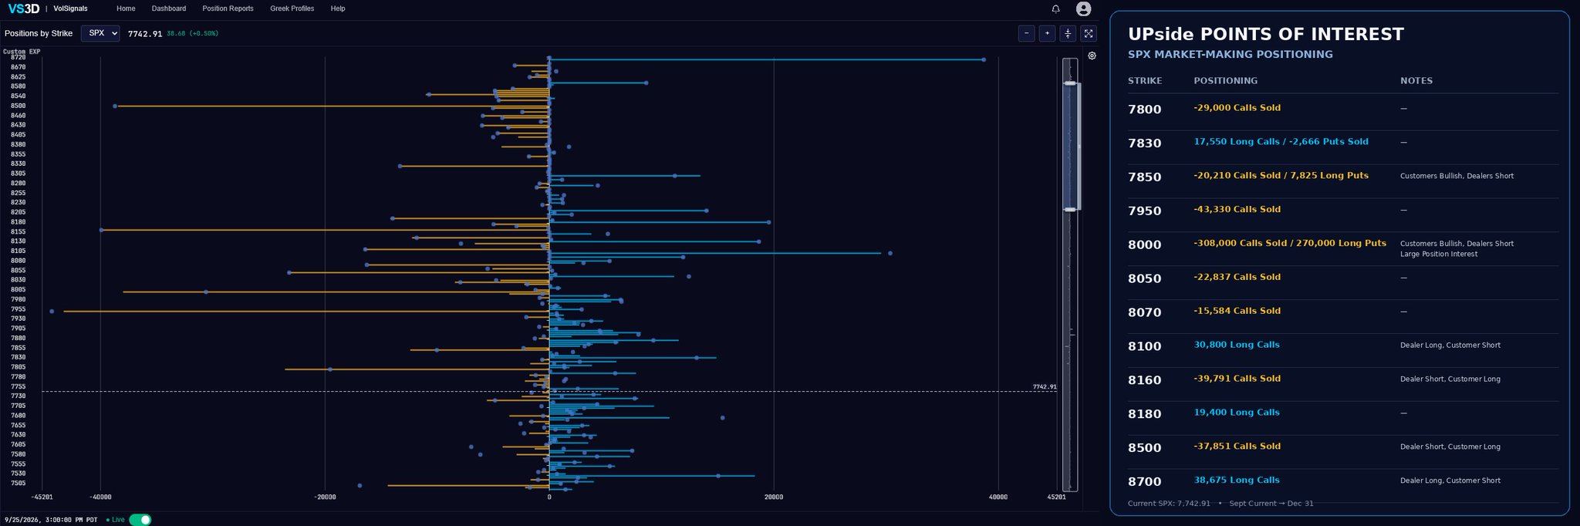This screenshot has height=526, width=1580.
Task: Click '-20,210 Calls Sold / 7,825 Long Puts'
Action: 1281,176
